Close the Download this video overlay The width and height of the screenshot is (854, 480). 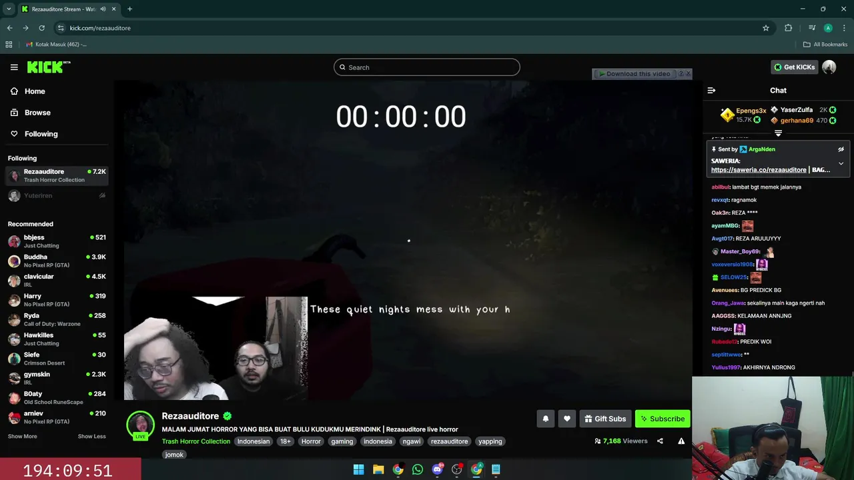[x=689, y=74]
